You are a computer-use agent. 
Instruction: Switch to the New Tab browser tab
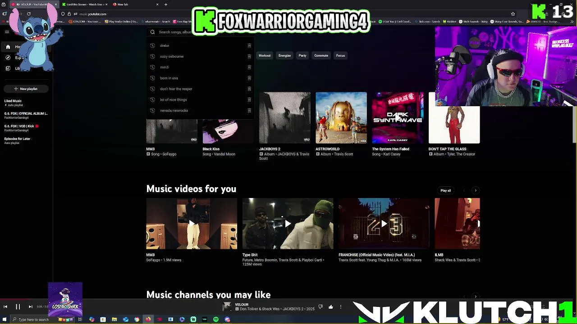[135, 4]
